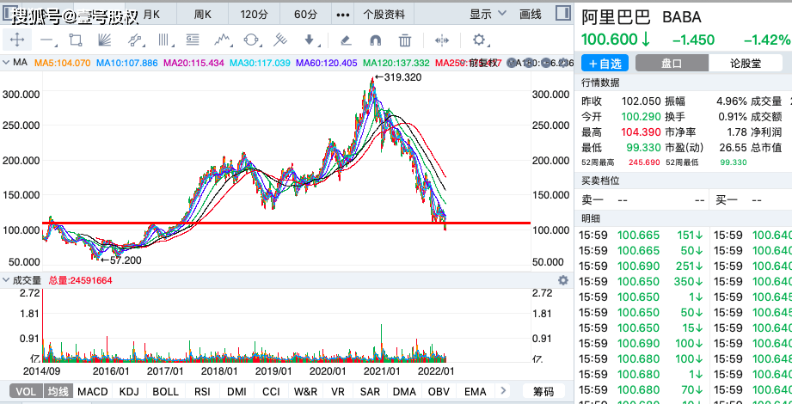Select the CCI indicator tab
This screenshot has height=404, width=792.
[271, 391]
